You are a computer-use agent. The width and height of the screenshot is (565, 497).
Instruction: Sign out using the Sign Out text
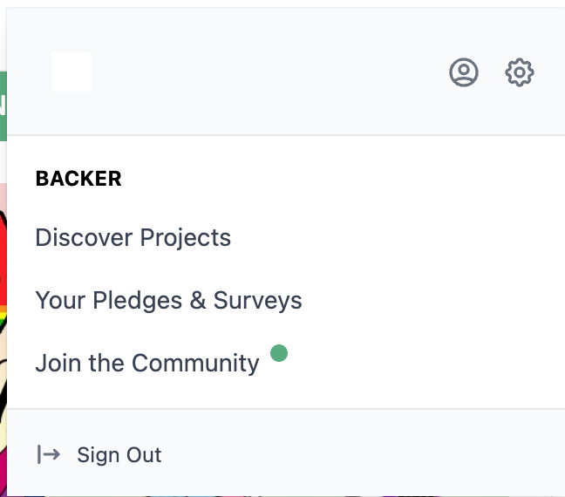119,455
